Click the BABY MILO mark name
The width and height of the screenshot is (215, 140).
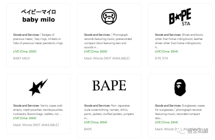pyautogui.click(x=22, y=58)
